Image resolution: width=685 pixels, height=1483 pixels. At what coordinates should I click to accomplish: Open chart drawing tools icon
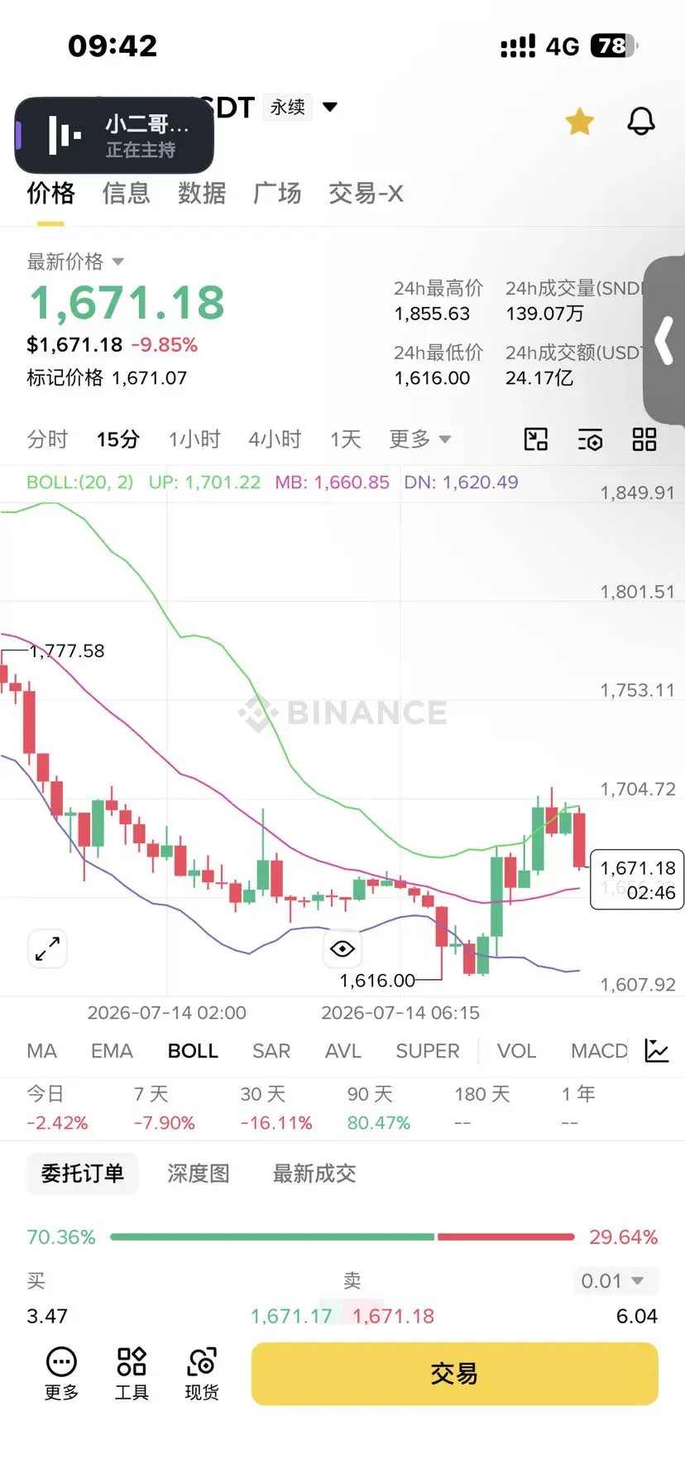tap(536, 439)
